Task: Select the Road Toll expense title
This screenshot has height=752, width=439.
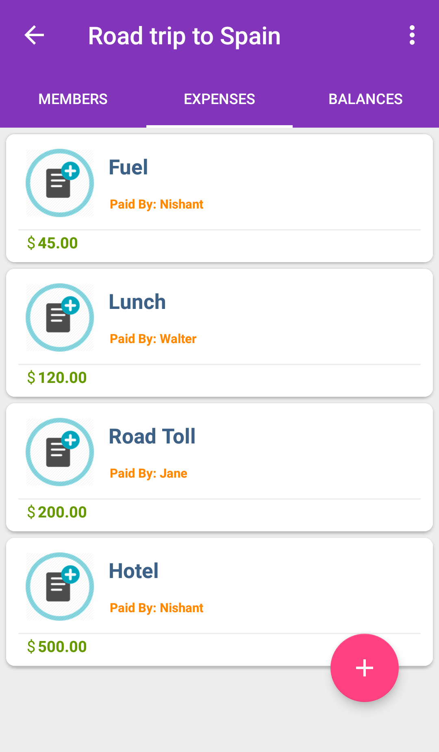Action: tap(152, 437)
